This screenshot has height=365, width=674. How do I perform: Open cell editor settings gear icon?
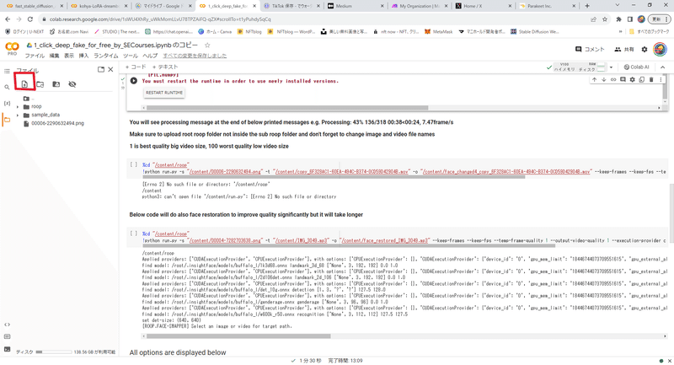tap(632, 79)
